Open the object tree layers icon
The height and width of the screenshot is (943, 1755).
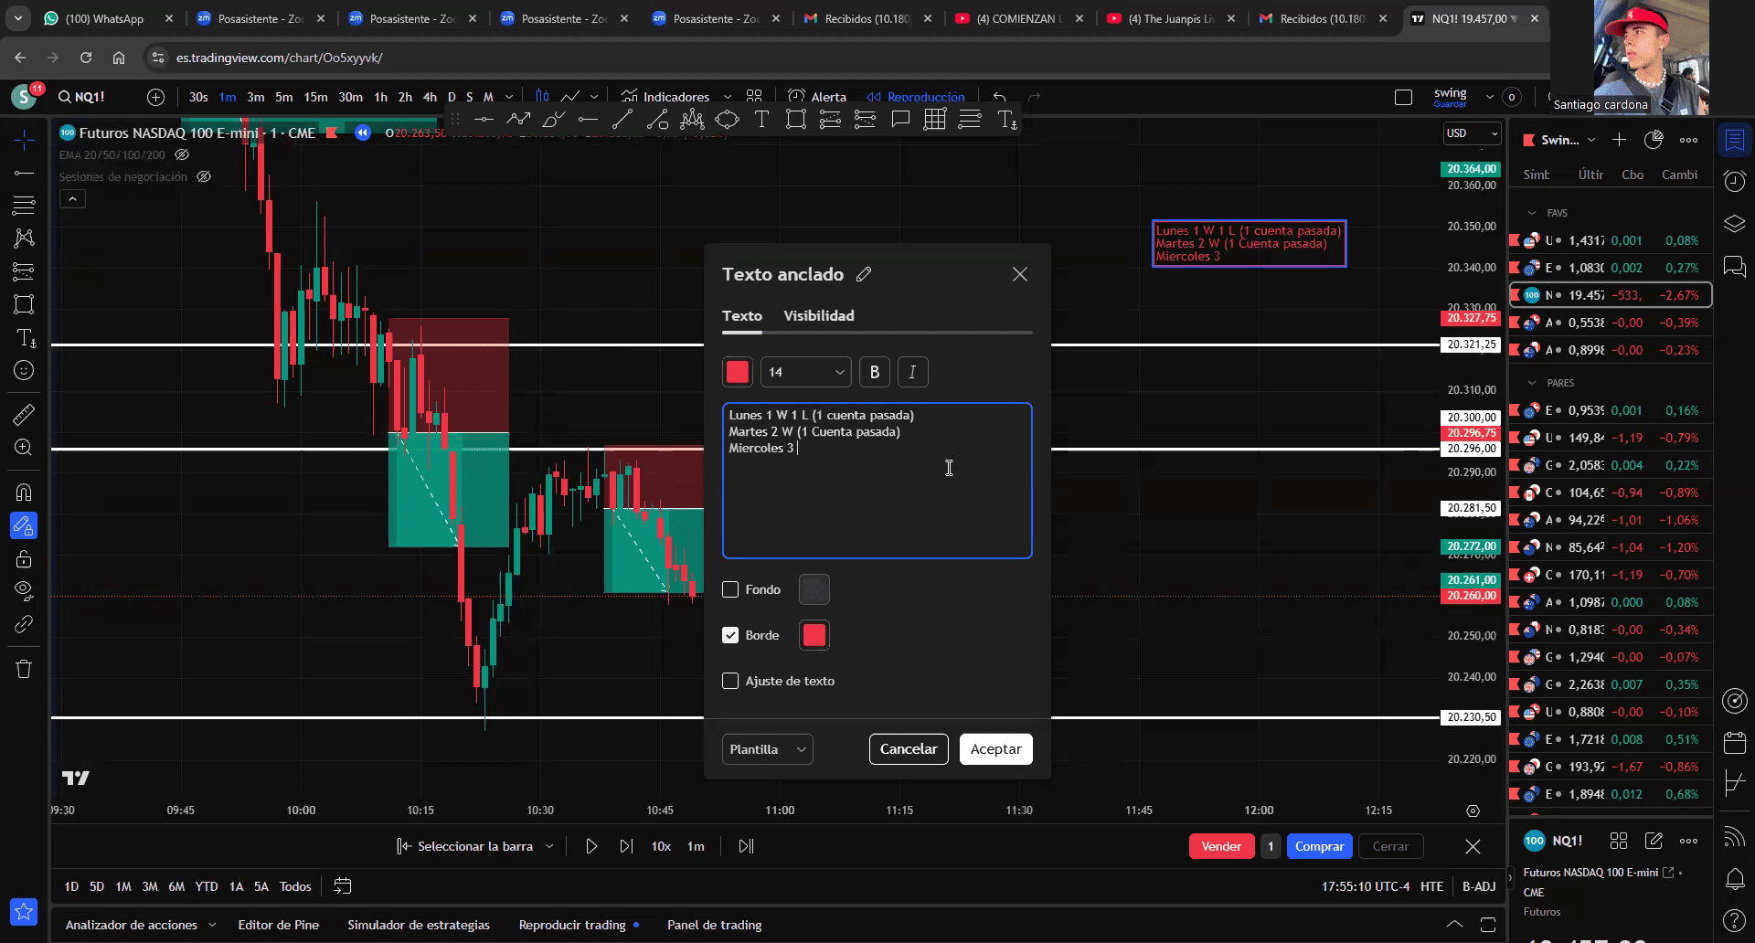pyautogui.click(x=1734, y=224)
